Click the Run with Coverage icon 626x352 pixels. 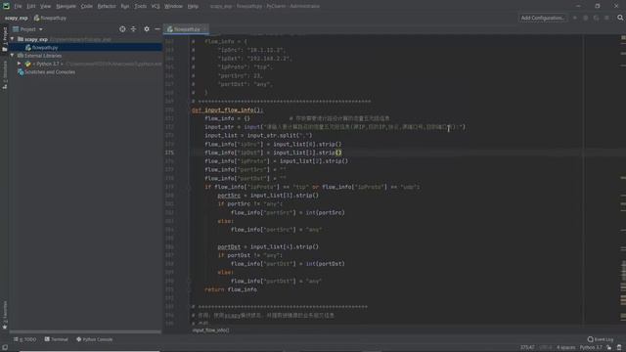[x=596, y=18]
